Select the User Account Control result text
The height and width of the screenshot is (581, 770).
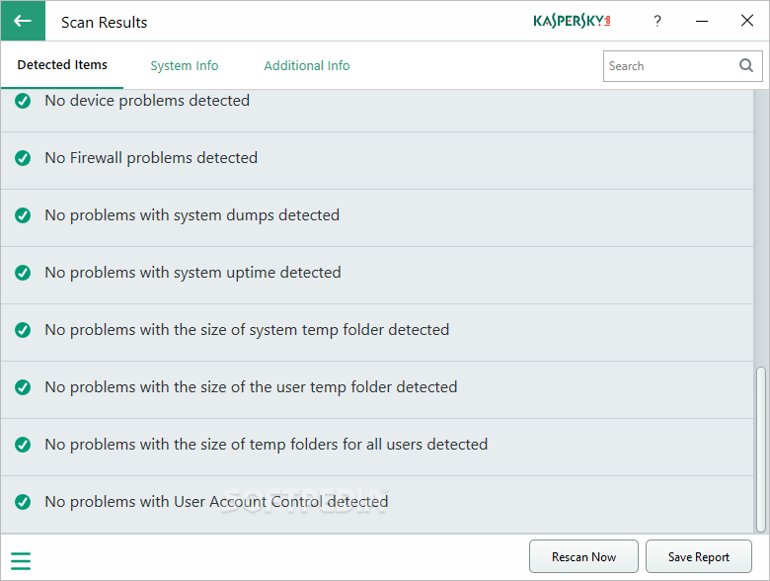pyautogui.click(x=216, y=502)
